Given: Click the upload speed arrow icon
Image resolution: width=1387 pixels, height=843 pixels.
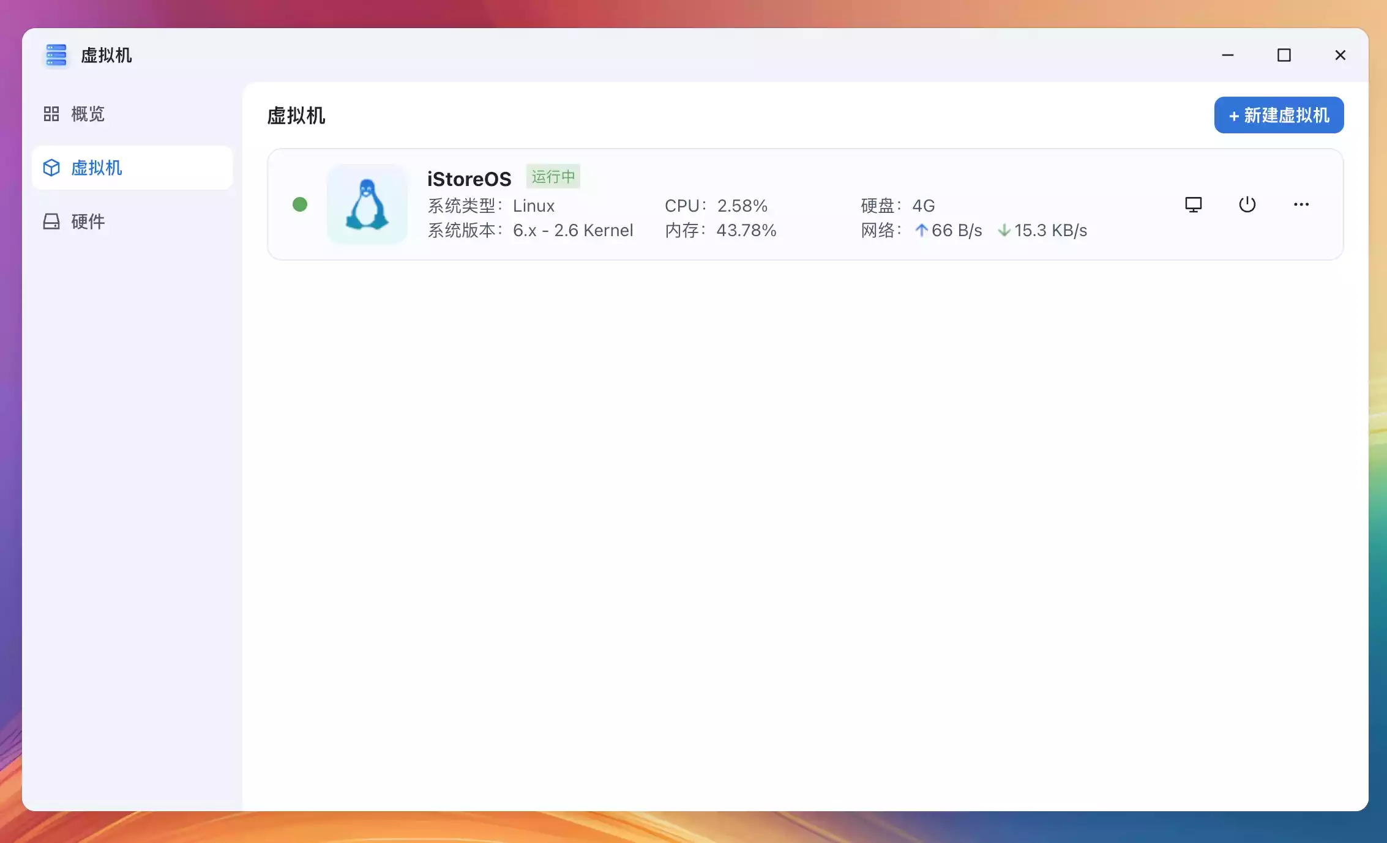Looking at the screenshot, I should [x=921, y=230].
